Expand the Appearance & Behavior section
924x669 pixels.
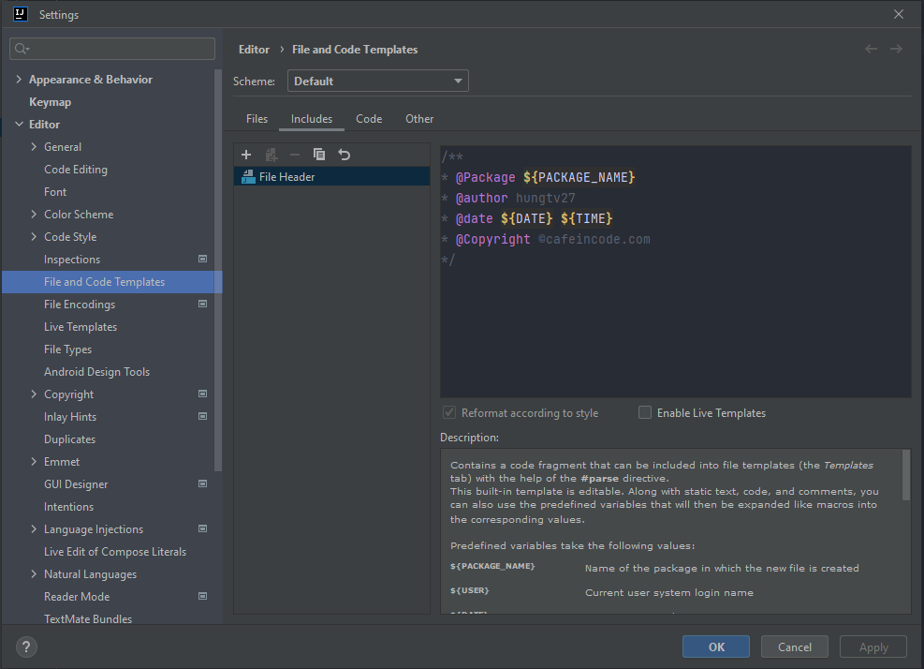(x=18, y=79)
